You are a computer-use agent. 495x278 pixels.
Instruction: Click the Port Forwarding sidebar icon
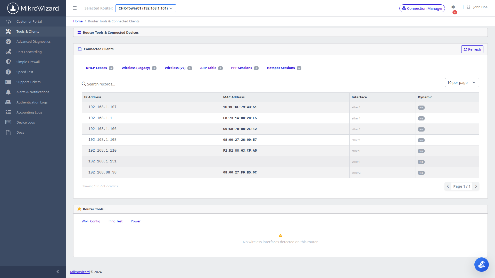8,52
